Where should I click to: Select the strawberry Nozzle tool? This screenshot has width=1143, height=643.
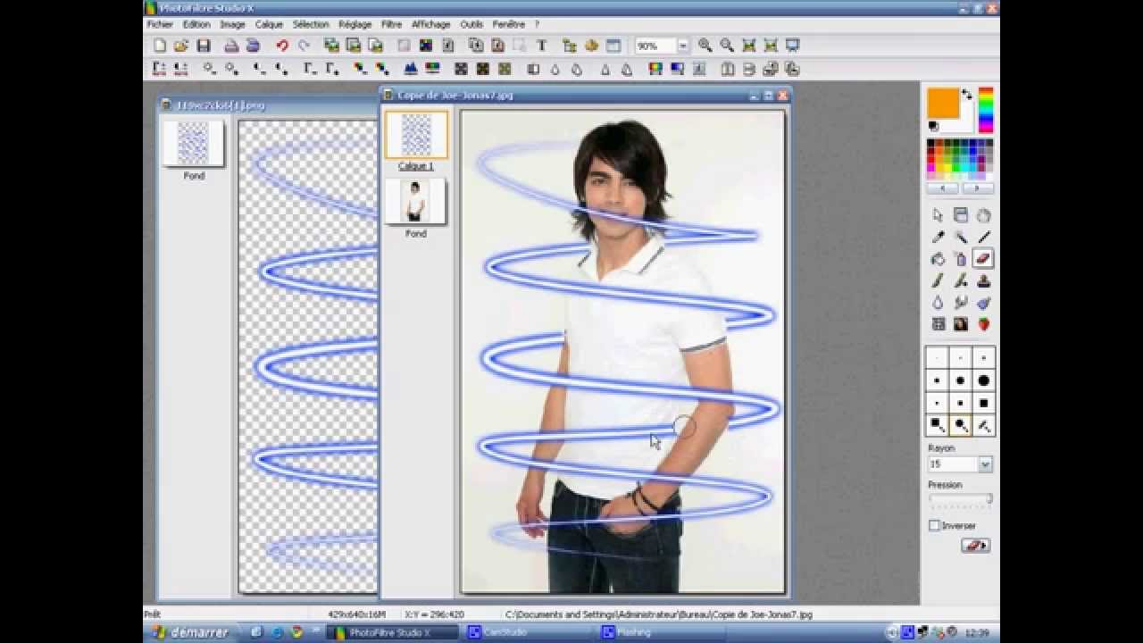click(x=983, y=324)
